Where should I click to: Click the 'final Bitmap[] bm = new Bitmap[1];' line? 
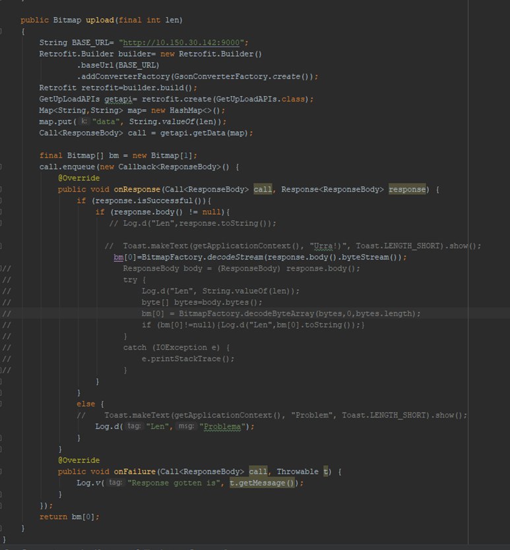point(118,155)
